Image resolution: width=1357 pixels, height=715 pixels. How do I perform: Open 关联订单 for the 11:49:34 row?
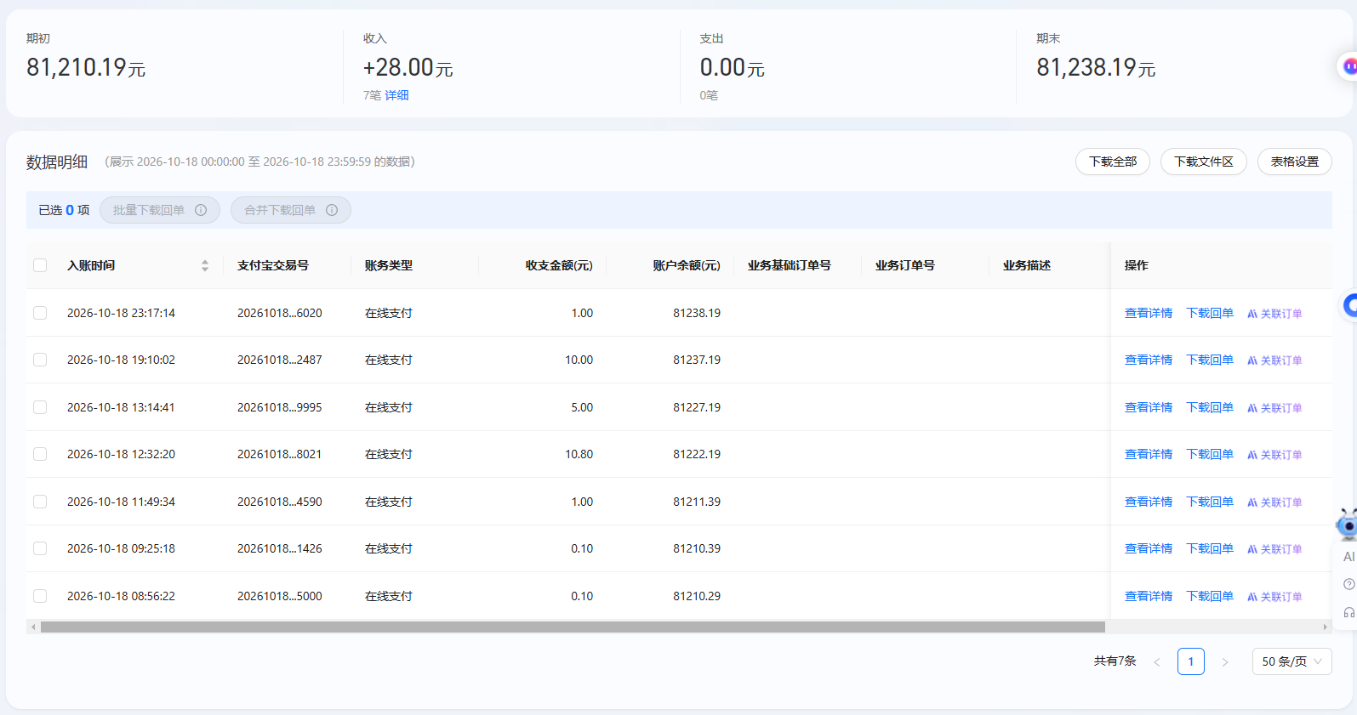[1274, 502]
